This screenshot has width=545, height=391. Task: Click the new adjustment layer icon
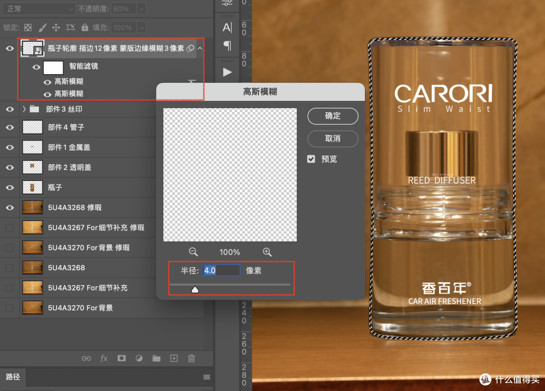pos(139,358)
